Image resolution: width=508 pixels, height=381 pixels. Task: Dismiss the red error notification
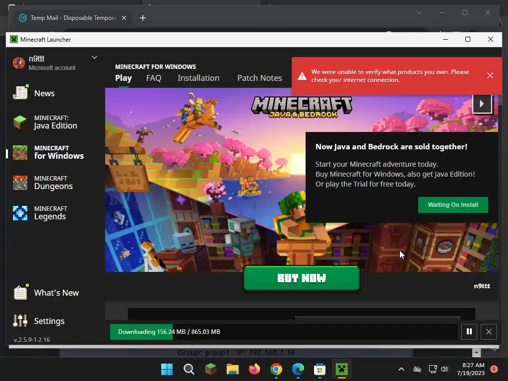pos(490,75)
